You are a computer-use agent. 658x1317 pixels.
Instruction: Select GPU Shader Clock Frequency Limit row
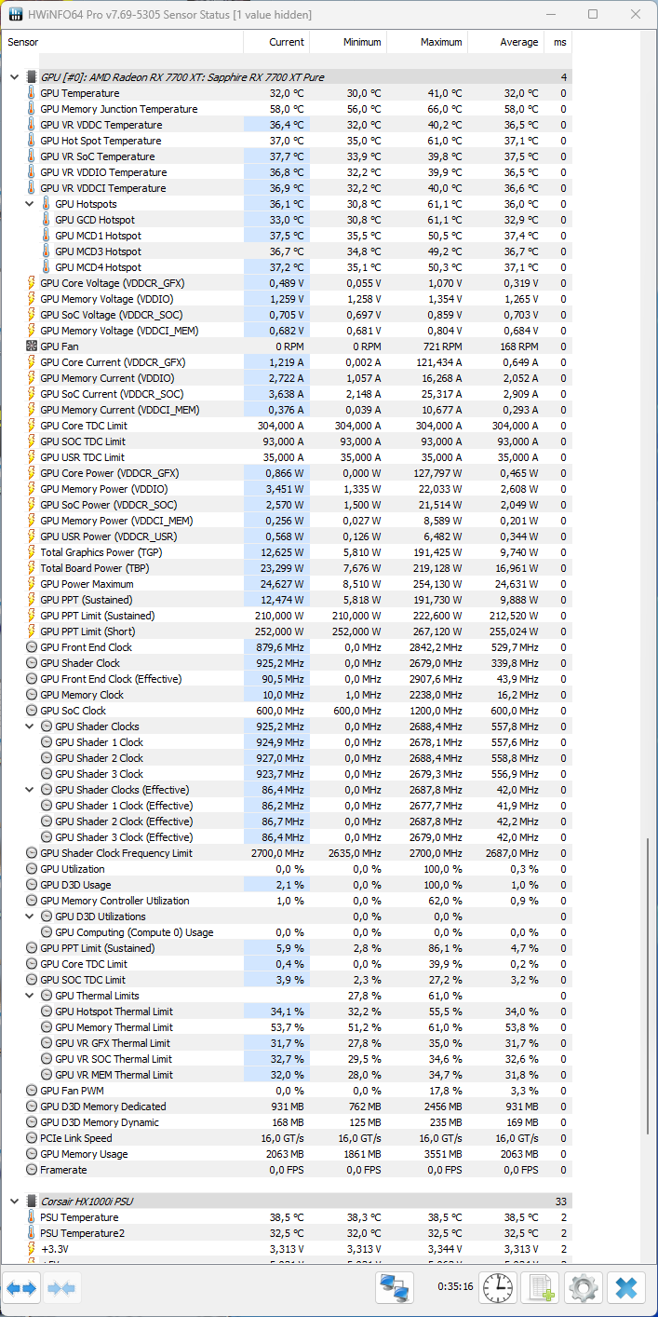click(x=288, y=853)
